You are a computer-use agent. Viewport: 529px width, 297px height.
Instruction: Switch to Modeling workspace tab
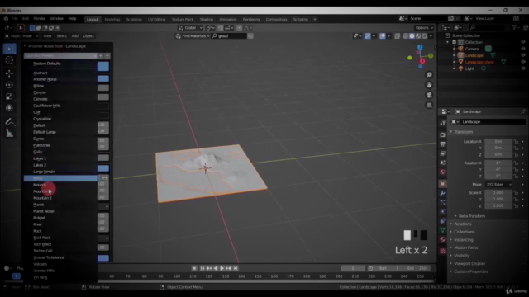coord(112,20)
